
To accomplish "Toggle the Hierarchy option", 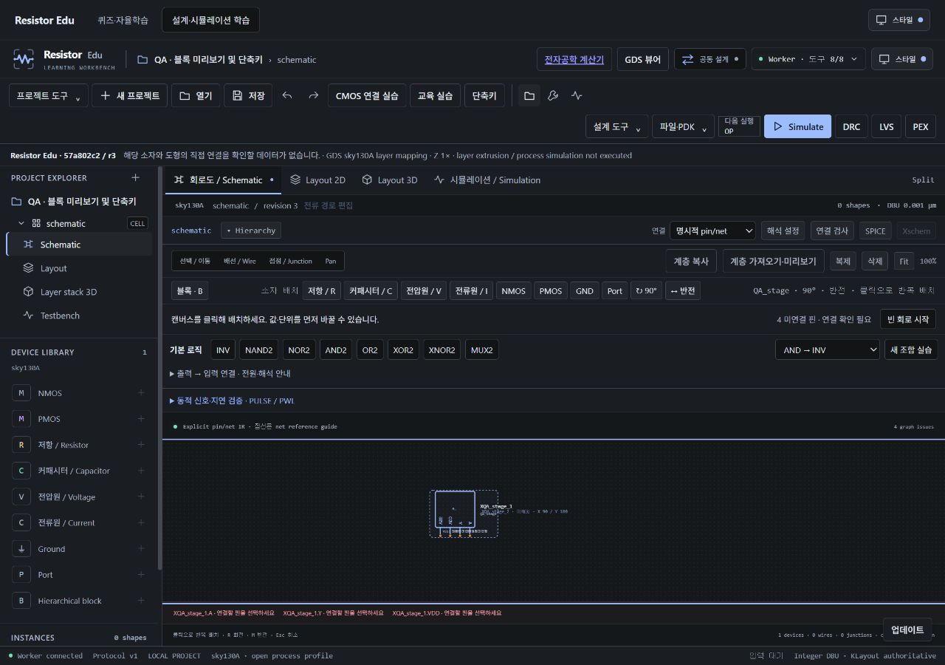I will pyautogui.click(x=251, y=231).
